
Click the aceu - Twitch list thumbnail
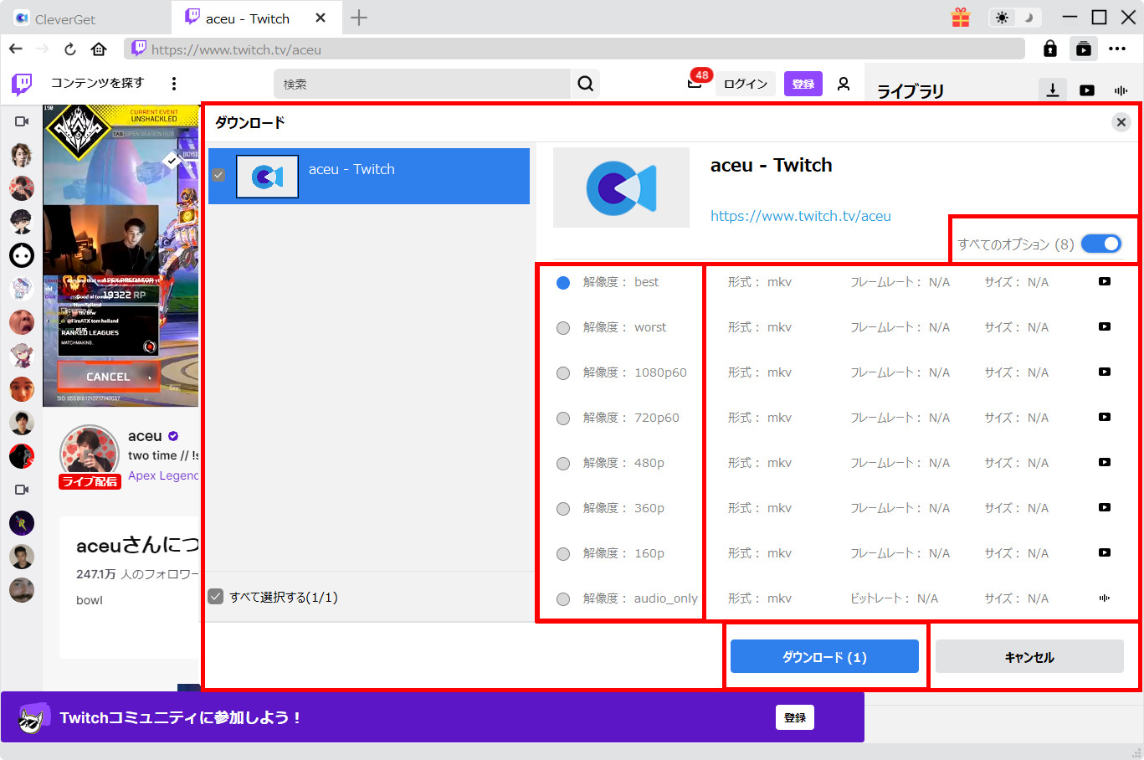267,177
